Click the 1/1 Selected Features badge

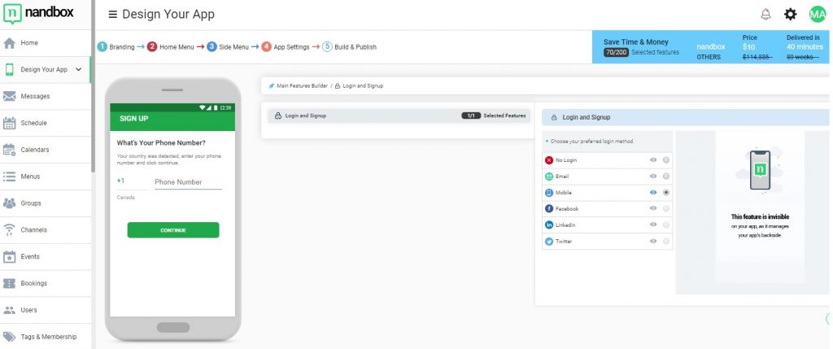[471, 116]
